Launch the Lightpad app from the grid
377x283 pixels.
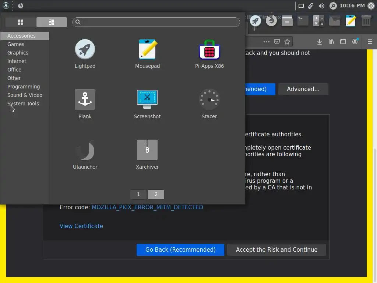tap(85, 54)
